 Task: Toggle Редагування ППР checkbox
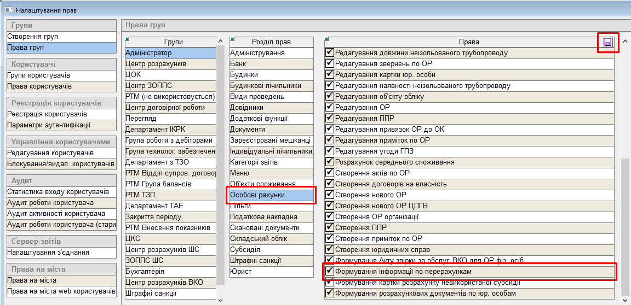[x=329, y=118]
